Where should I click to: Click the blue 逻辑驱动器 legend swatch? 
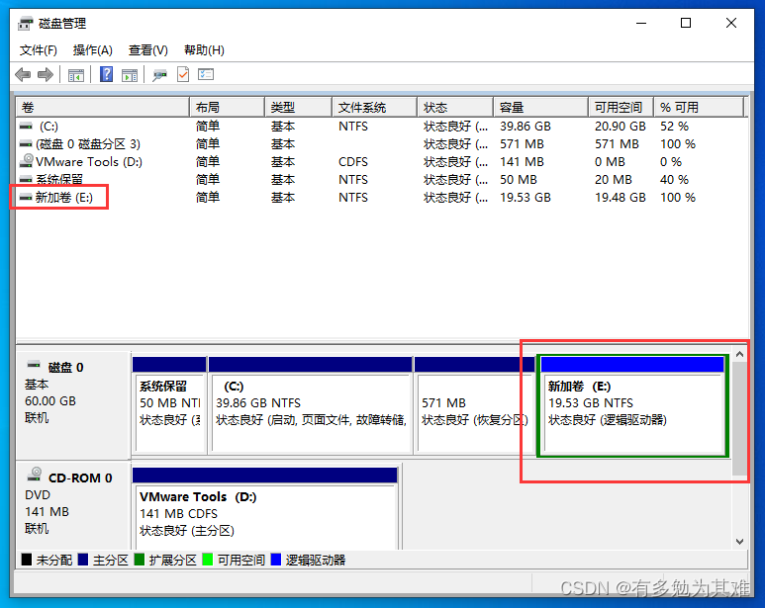click(x=276, y=560)
